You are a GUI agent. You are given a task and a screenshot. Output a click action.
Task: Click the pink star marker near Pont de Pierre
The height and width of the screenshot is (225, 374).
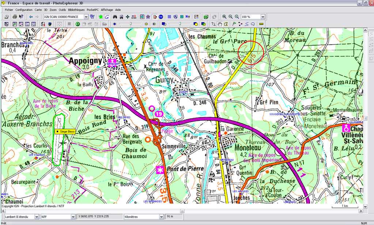click(x=160, y=170)
